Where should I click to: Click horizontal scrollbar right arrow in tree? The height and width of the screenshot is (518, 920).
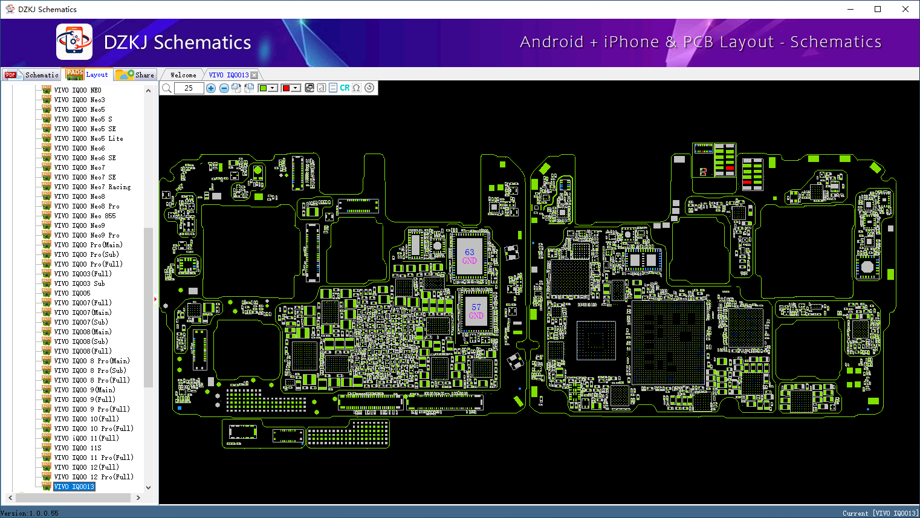(138, 498)
